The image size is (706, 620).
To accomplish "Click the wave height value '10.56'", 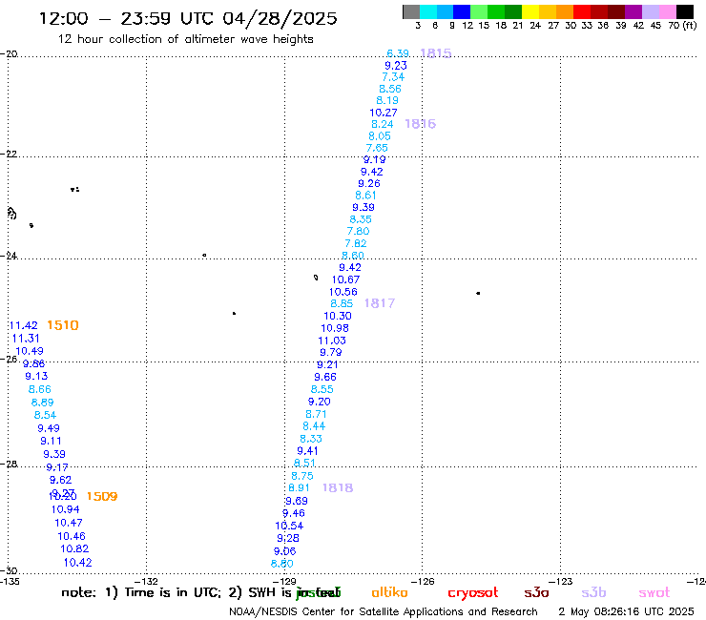I will coord(343,292).
